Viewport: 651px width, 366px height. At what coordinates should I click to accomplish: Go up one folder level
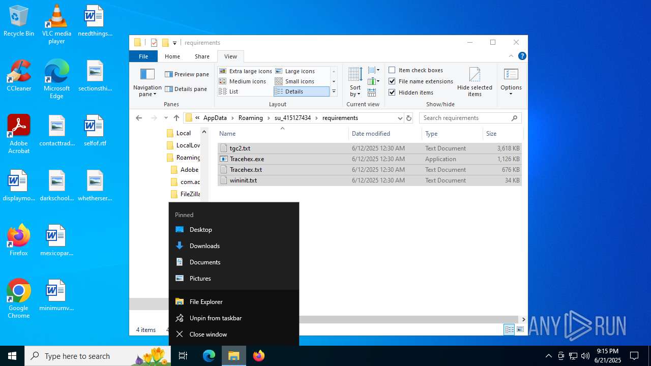[x=176, y=118]
